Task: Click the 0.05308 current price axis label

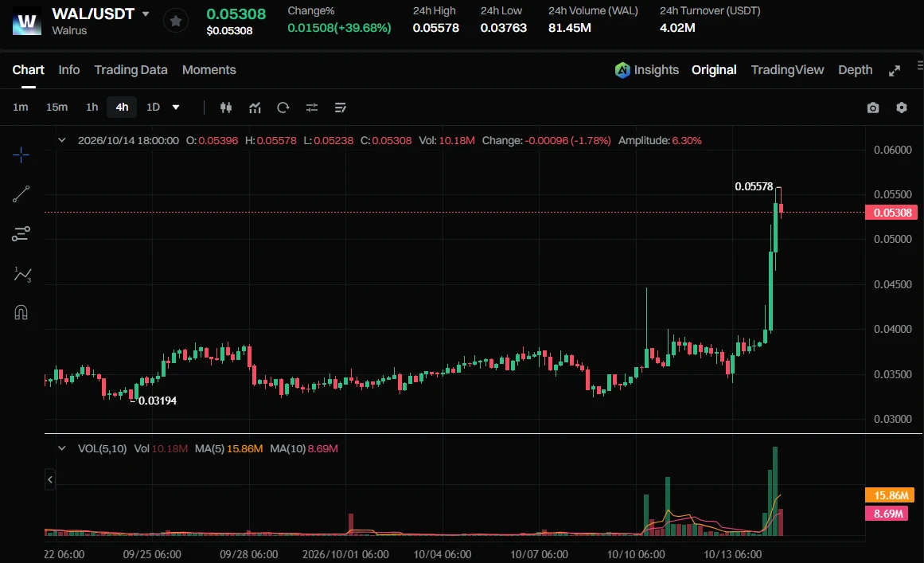Action: (x=892, y=213)
